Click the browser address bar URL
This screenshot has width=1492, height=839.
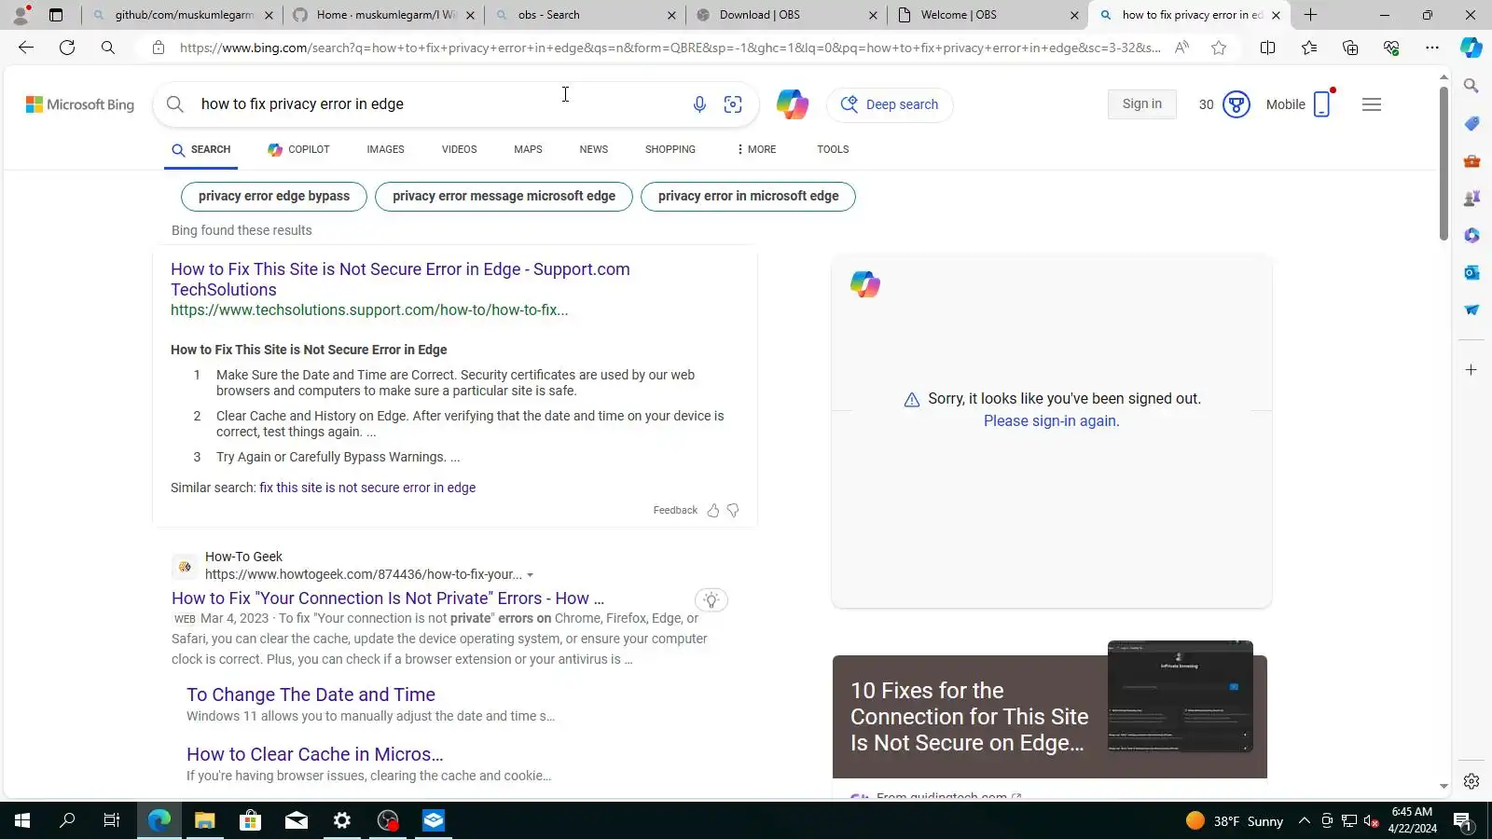click(670, 48)
